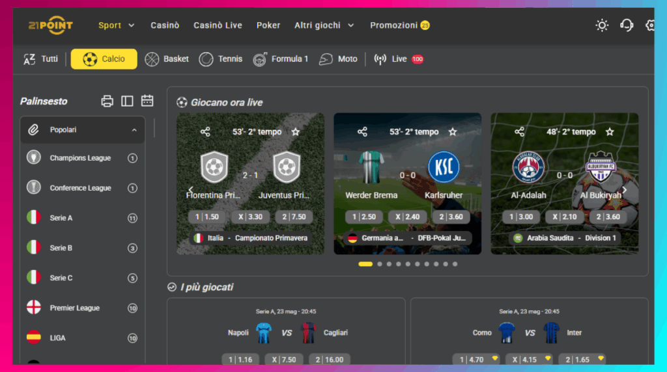667x372 pixels.
Task: Toggle the light theme sun icon
Action: pos(601,25)
